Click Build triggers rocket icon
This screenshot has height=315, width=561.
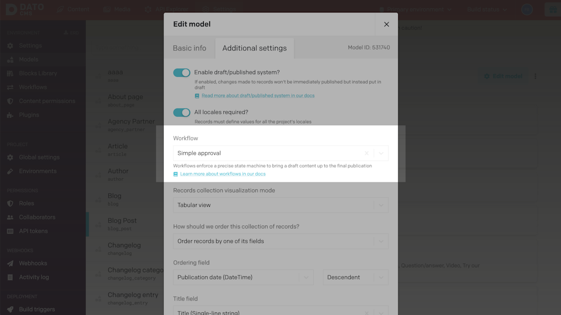(x=10, y=309)
